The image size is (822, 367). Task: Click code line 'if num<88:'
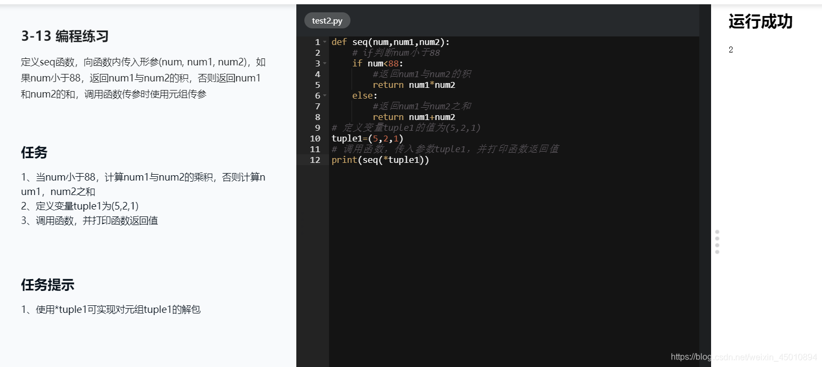pyautogui.click(x=377, y=63)
